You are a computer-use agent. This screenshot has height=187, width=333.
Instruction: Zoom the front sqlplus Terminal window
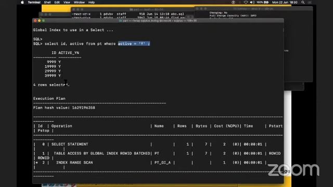coord(43,21)
